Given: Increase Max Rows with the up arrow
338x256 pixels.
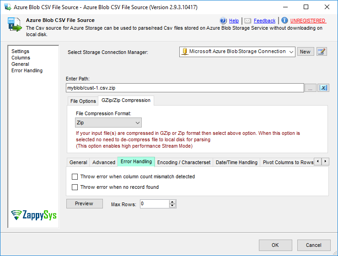Looking at the screenshot, I should click(x=172, y=202).
